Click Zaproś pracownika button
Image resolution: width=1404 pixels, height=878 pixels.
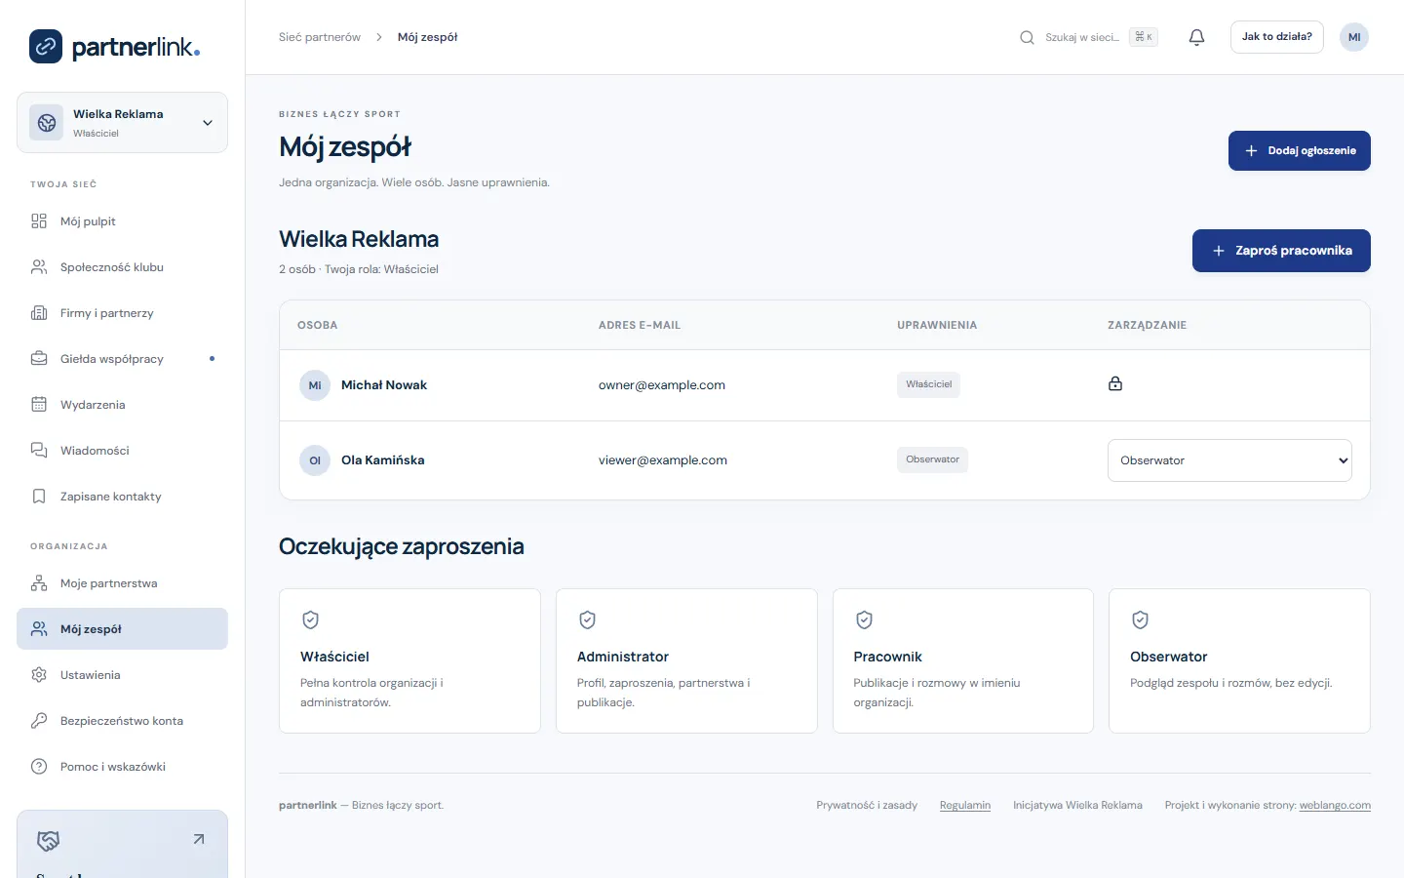[x=1281, y=251]
